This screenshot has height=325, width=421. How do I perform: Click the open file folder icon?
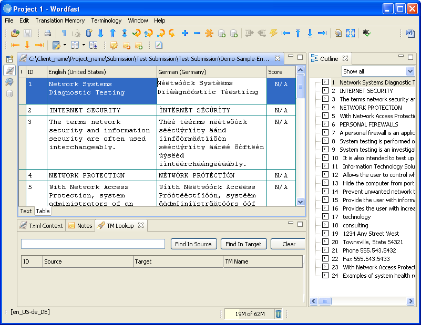[15, 33]
